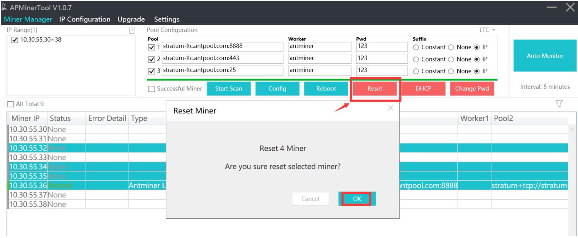Cancel the Reset Miner dialog
The height and width of the screenshot is (238, 578).
pos(310,199)
